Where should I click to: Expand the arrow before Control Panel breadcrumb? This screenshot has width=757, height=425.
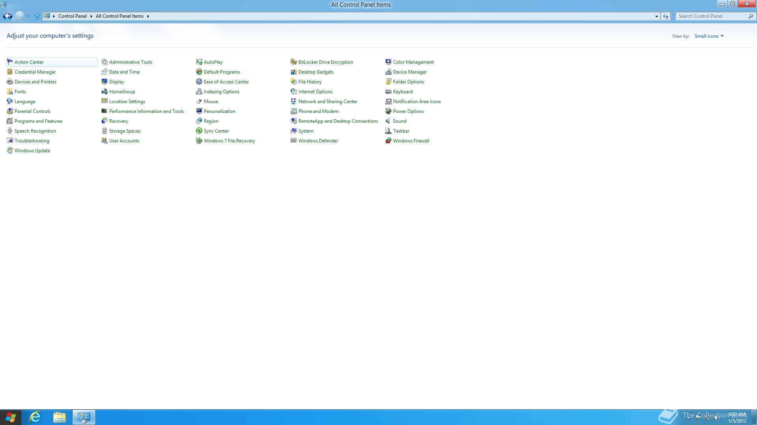54,16
